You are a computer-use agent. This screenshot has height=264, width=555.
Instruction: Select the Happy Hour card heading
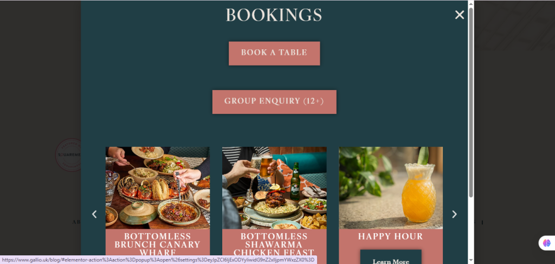391,236
